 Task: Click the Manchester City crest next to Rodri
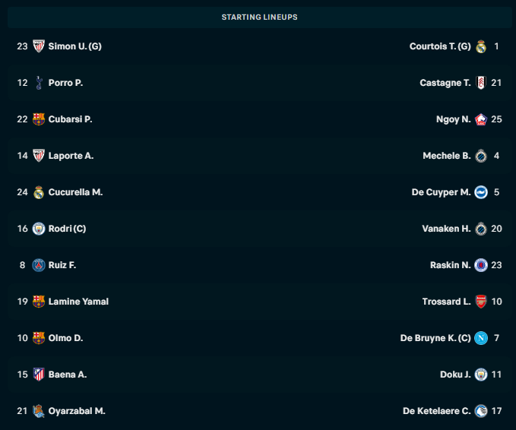pos(39,229)
